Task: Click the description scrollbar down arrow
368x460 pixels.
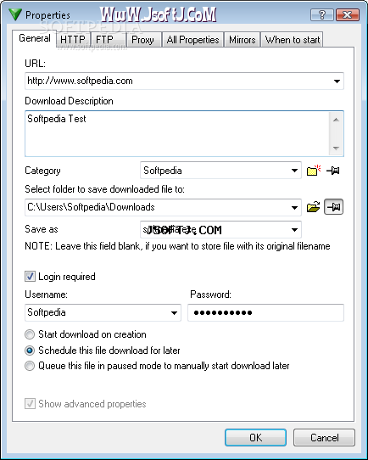Action: [336, 149]
